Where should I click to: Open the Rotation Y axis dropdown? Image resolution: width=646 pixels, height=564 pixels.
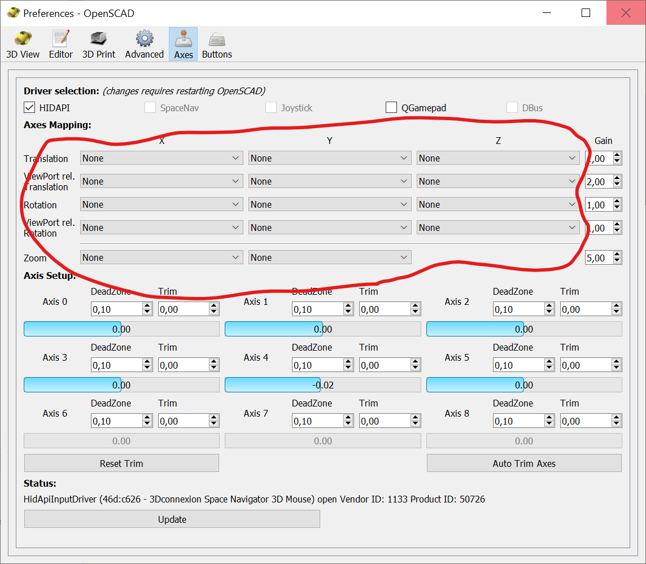[329, 205]
